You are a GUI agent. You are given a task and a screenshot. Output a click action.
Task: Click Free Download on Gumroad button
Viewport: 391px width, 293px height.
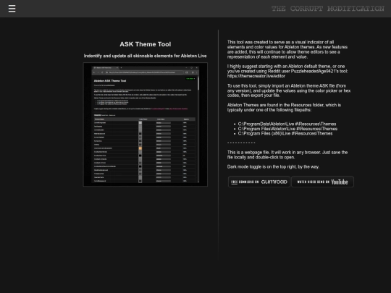click(x=259, y=182)
